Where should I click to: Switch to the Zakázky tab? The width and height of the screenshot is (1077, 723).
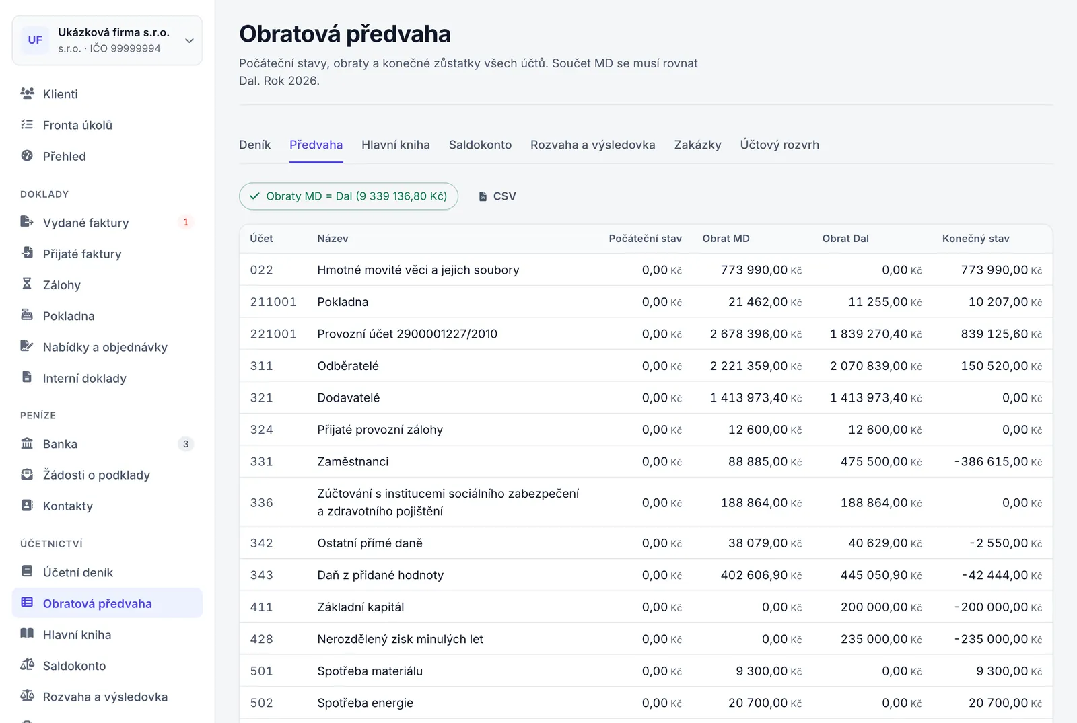[x=697, y=145]
